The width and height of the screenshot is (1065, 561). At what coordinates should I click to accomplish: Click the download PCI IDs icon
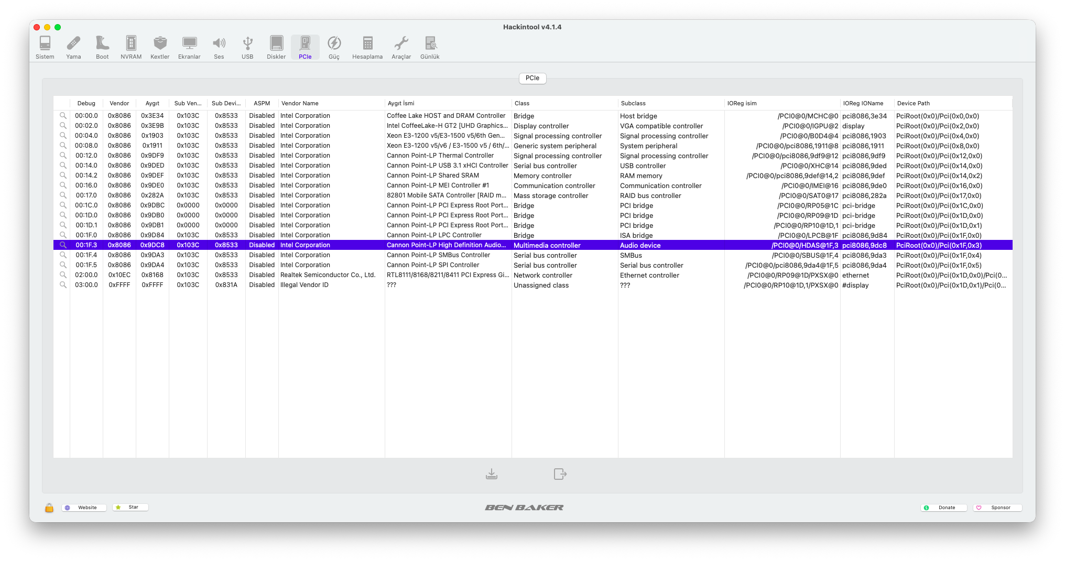coord(492,474)
